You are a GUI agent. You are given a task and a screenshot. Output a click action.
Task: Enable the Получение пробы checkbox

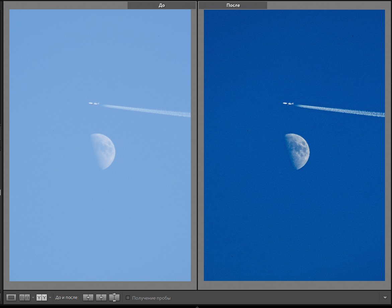pyautogui.click(x=128, y=298)
